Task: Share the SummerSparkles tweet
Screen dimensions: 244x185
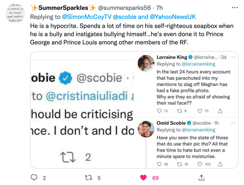Action: tap(201, 178)
